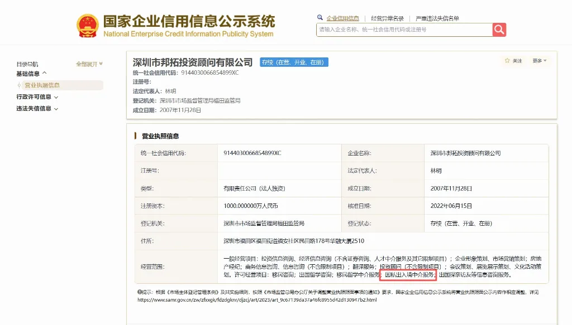The width and height of the screenshot is (572, 325).
Task: Expand all sections with 全部展开
Action: tap(89, 64)
